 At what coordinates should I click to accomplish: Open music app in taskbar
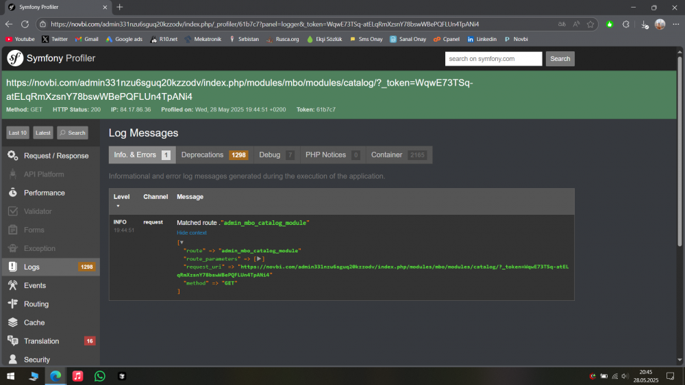click(77, 376)
